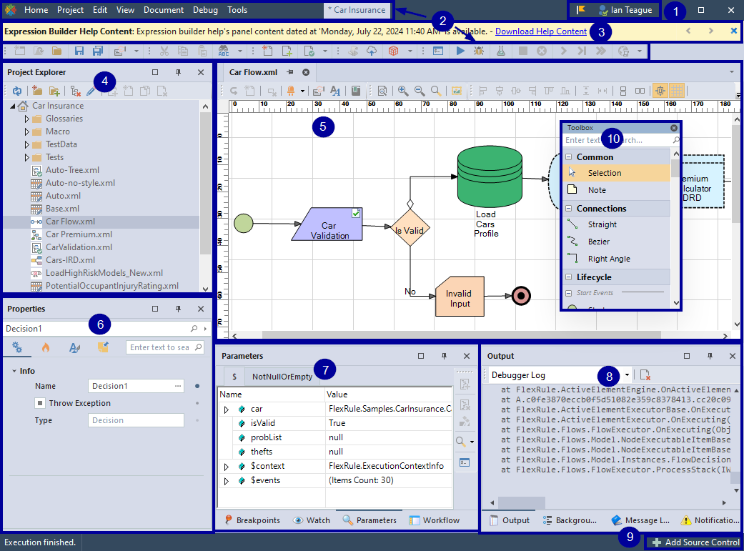This screenshot has height=551, width=744.
Task: Collapse the Car Insurance project node
Action: tap(13, 106)
